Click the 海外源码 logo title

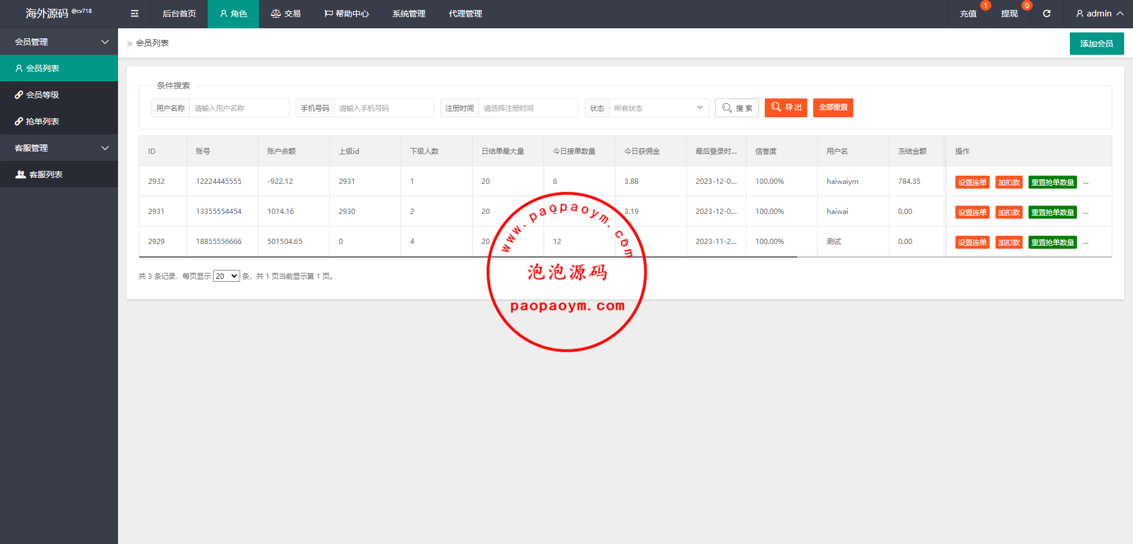[x=47, y=13]
